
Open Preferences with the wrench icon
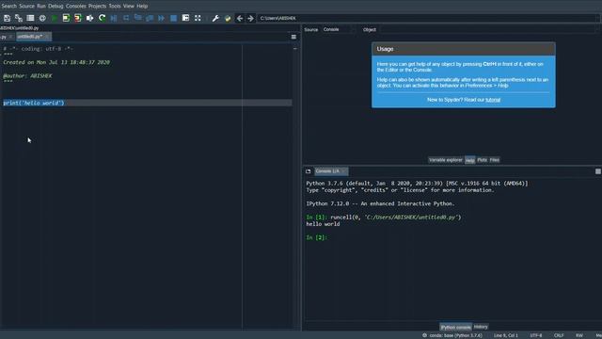point(215,18)
